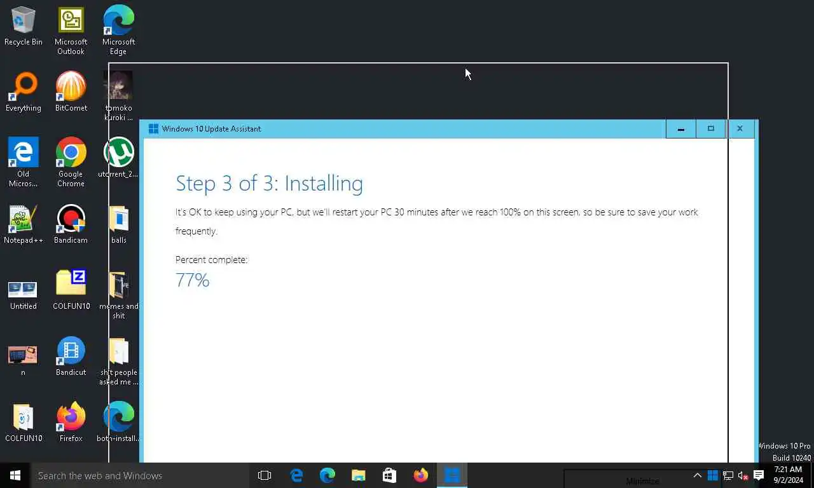Select the Everything search desktop icon
Image resolution: width=814 pixels, height=488 pixels.
coord(24,93)
